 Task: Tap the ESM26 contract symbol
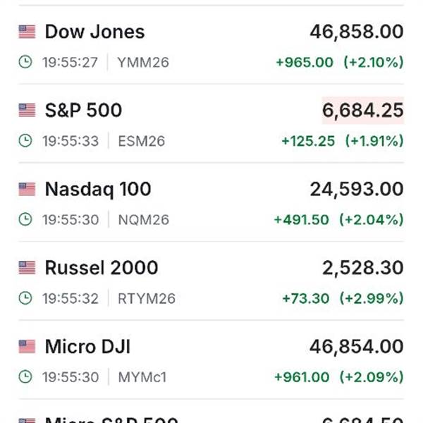(x=142, y=141)
